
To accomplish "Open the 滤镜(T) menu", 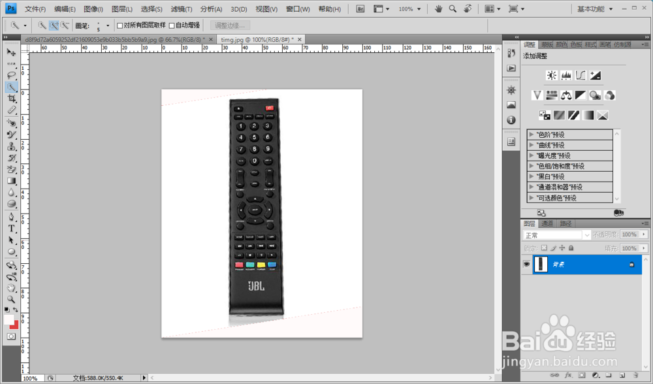I will click(x=182, y=9).
